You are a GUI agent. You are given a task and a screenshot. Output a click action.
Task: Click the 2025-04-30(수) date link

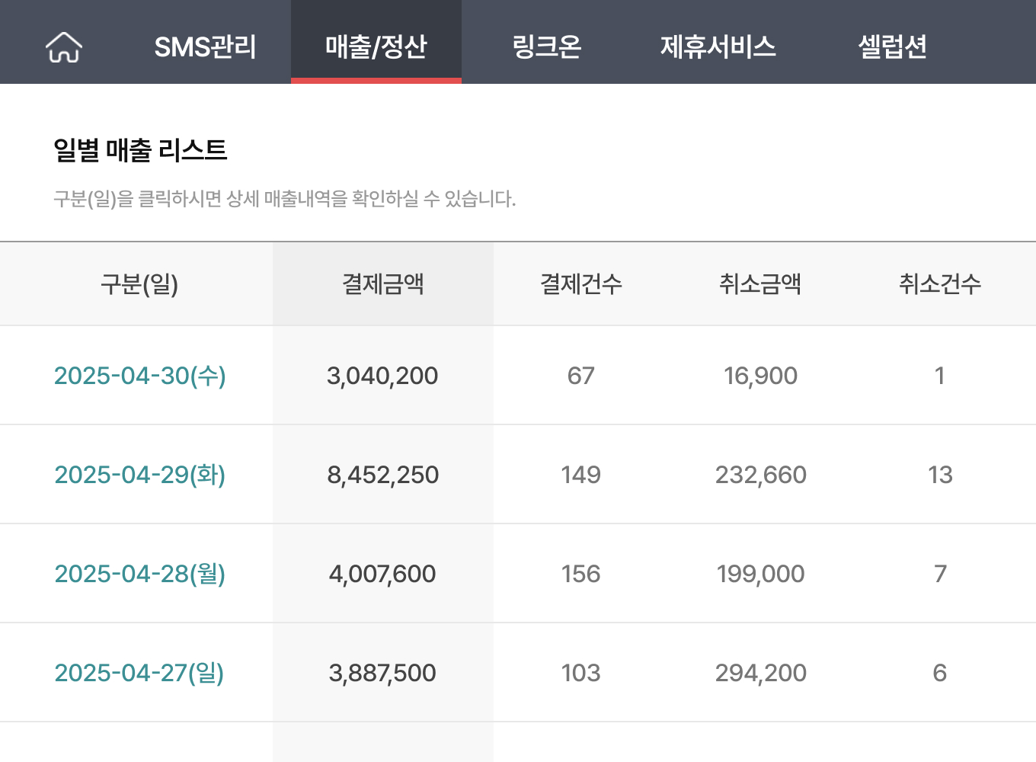(139, 375)
